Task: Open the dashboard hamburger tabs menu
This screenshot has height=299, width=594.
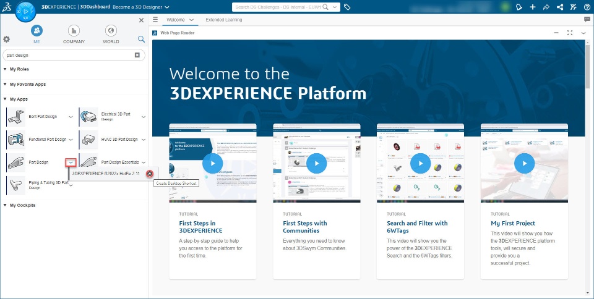Action: [155, 20]
